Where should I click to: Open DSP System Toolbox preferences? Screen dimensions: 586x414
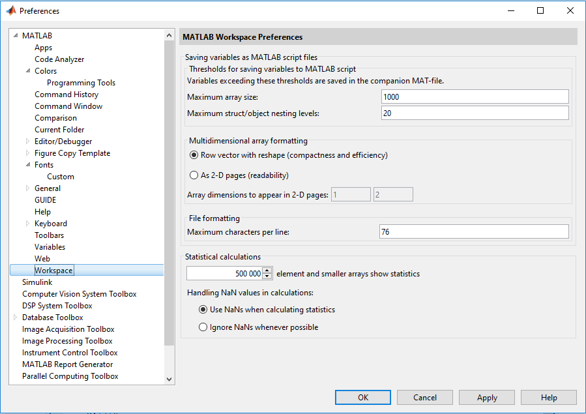pyautogui.click(x=57, y=306)
